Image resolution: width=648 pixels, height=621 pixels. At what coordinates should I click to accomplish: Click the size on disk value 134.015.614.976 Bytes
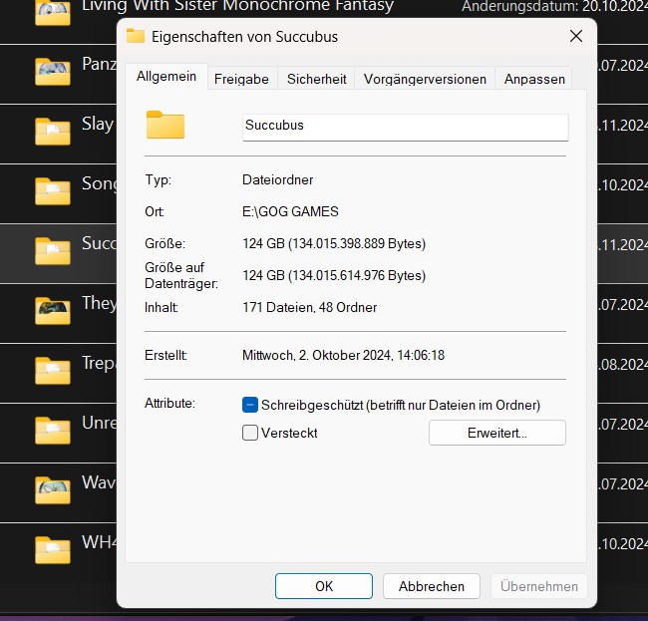357,275
